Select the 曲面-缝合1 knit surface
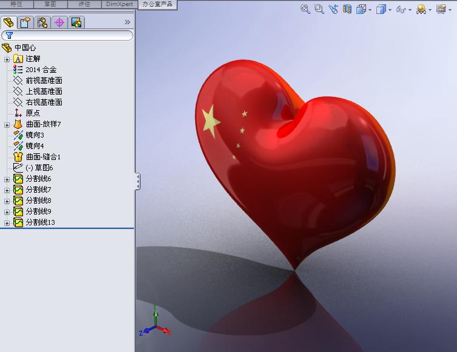The width and height of the screenshot is (457, 352). pyautogui.click(x=37, y=157)
